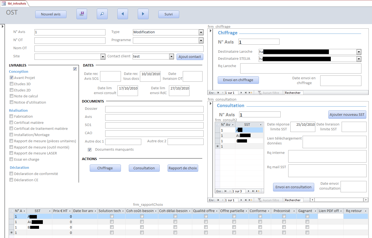Click the Suivi button
This screenshot has height=238, width=372.
coord(168,14)
